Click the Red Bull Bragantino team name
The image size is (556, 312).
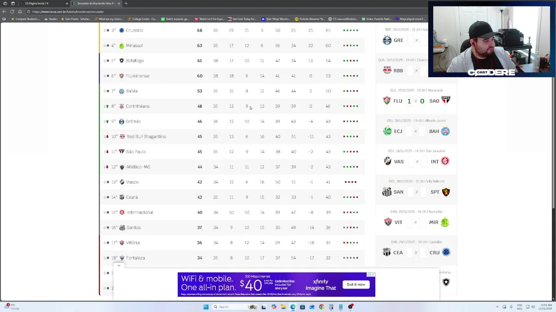(x=146, y=136)
